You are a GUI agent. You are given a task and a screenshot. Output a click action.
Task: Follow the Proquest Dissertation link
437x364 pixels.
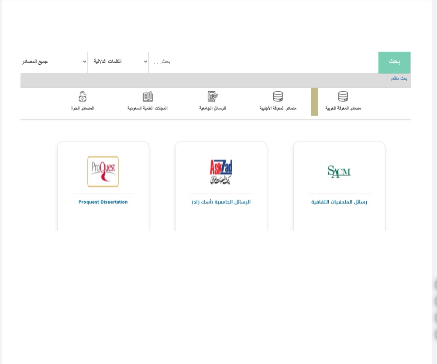pyautogui.click(x=103, y=202)
